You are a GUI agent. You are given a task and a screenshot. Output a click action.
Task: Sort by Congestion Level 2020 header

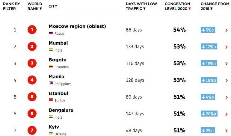[178, 6]
